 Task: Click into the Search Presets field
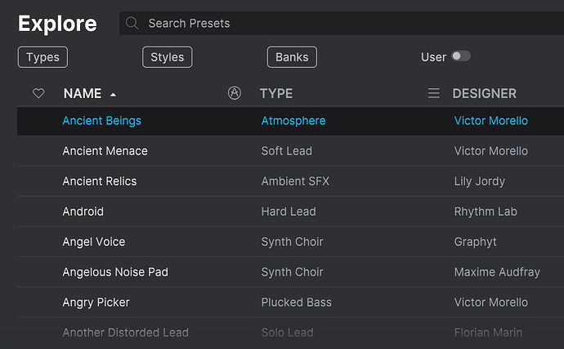pyautogui.click(x=327, y=24)
